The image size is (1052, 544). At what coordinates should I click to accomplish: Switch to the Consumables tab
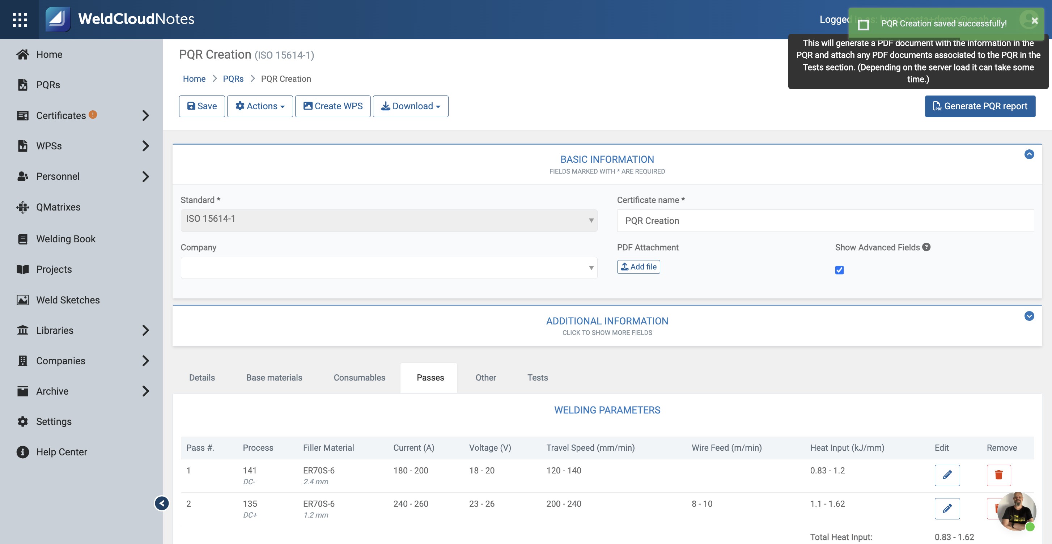(x=359, y=378)
